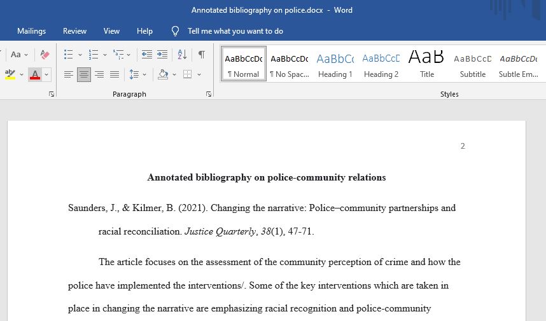546x321 pixels.
Task: Expand the bullet library dropdown arrow
Action: pos(80,55)
